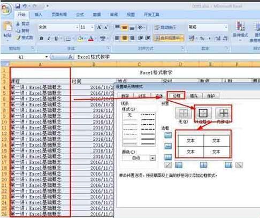Switch to the Formulas ribbon tab
Viewport: 260px width, 218px height.
pyautogui.click(x=80, y=14)
